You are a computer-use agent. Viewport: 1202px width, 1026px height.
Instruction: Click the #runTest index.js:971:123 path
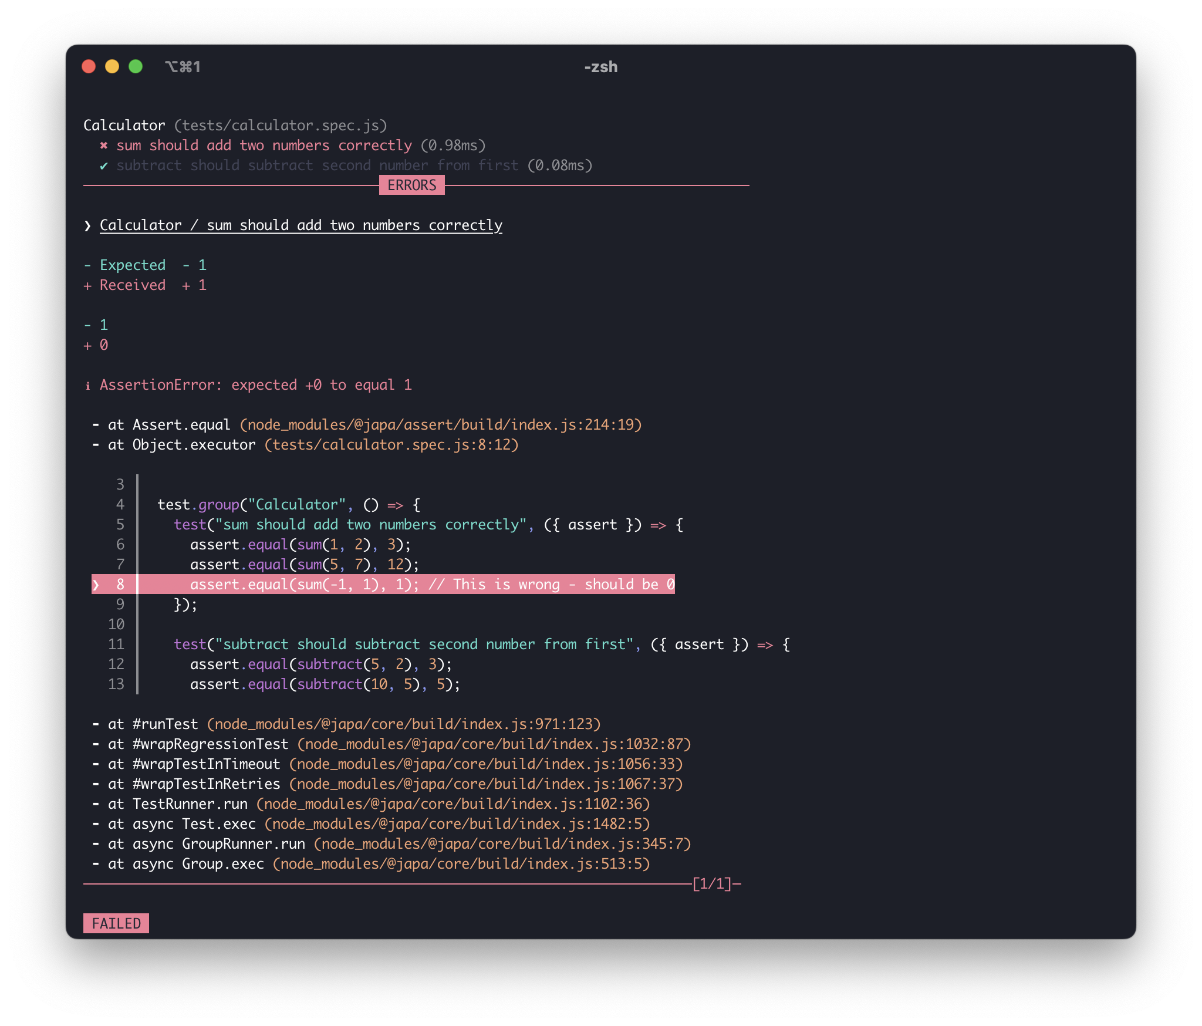click(x=404, y=724)
